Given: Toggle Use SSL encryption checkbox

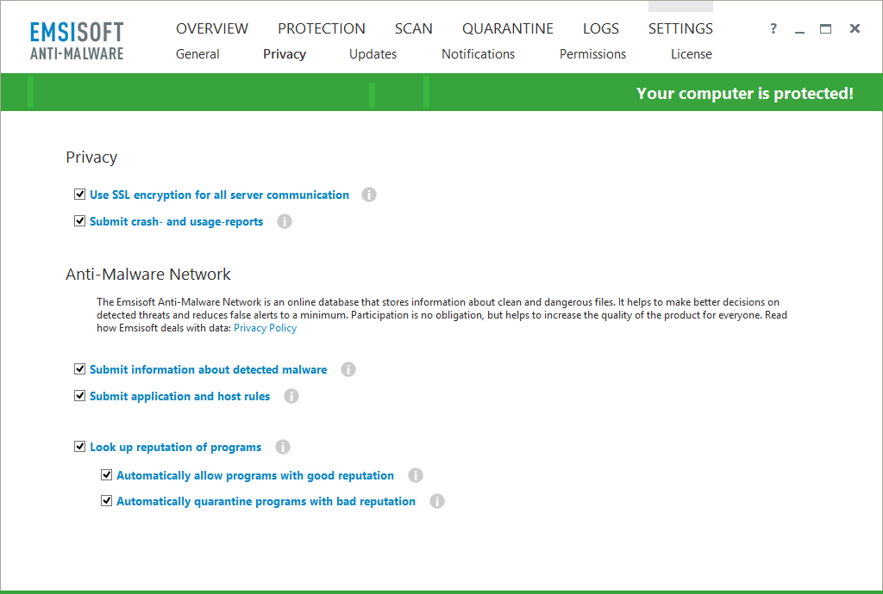Looking at the screenshot, I should [79, 195].
